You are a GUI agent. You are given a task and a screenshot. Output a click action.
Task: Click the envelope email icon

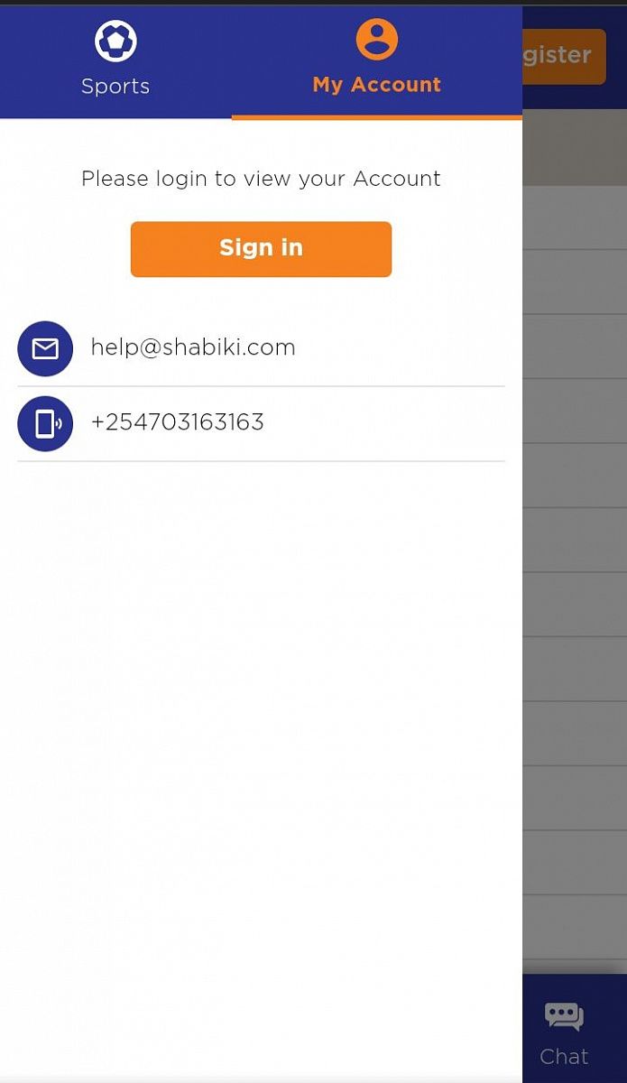coord(45,348)
